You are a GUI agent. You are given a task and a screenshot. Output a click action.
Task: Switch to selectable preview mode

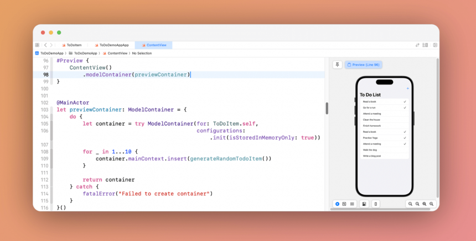point(344,204)
